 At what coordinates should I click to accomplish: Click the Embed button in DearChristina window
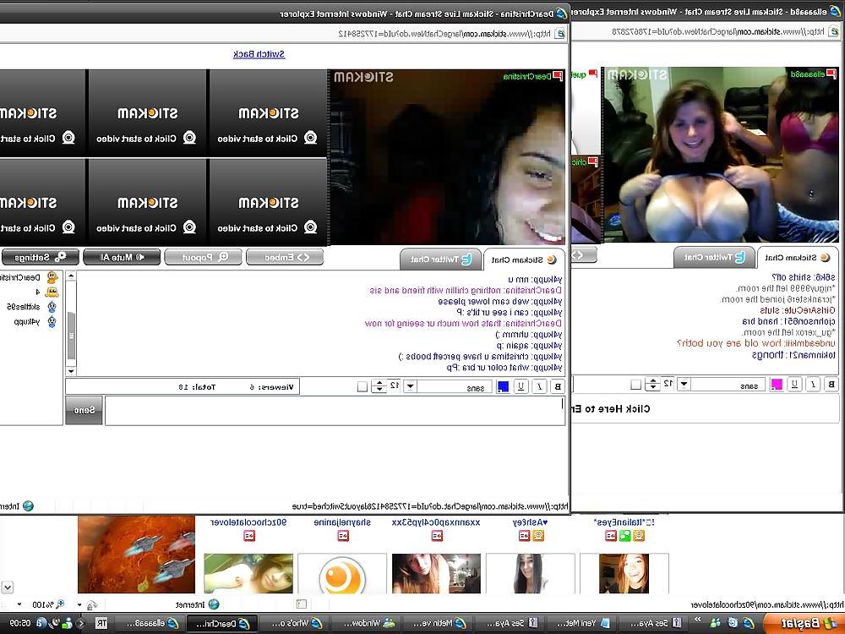(x=285, y=257)
